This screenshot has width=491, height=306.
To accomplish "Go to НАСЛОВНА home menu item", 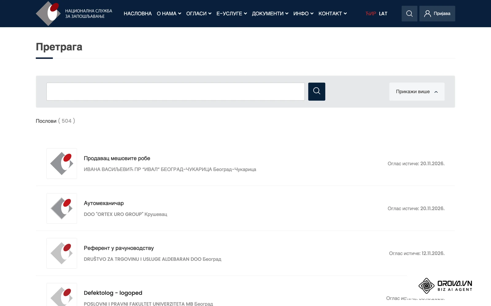I will pyautogui.click(x=138, y=13).
